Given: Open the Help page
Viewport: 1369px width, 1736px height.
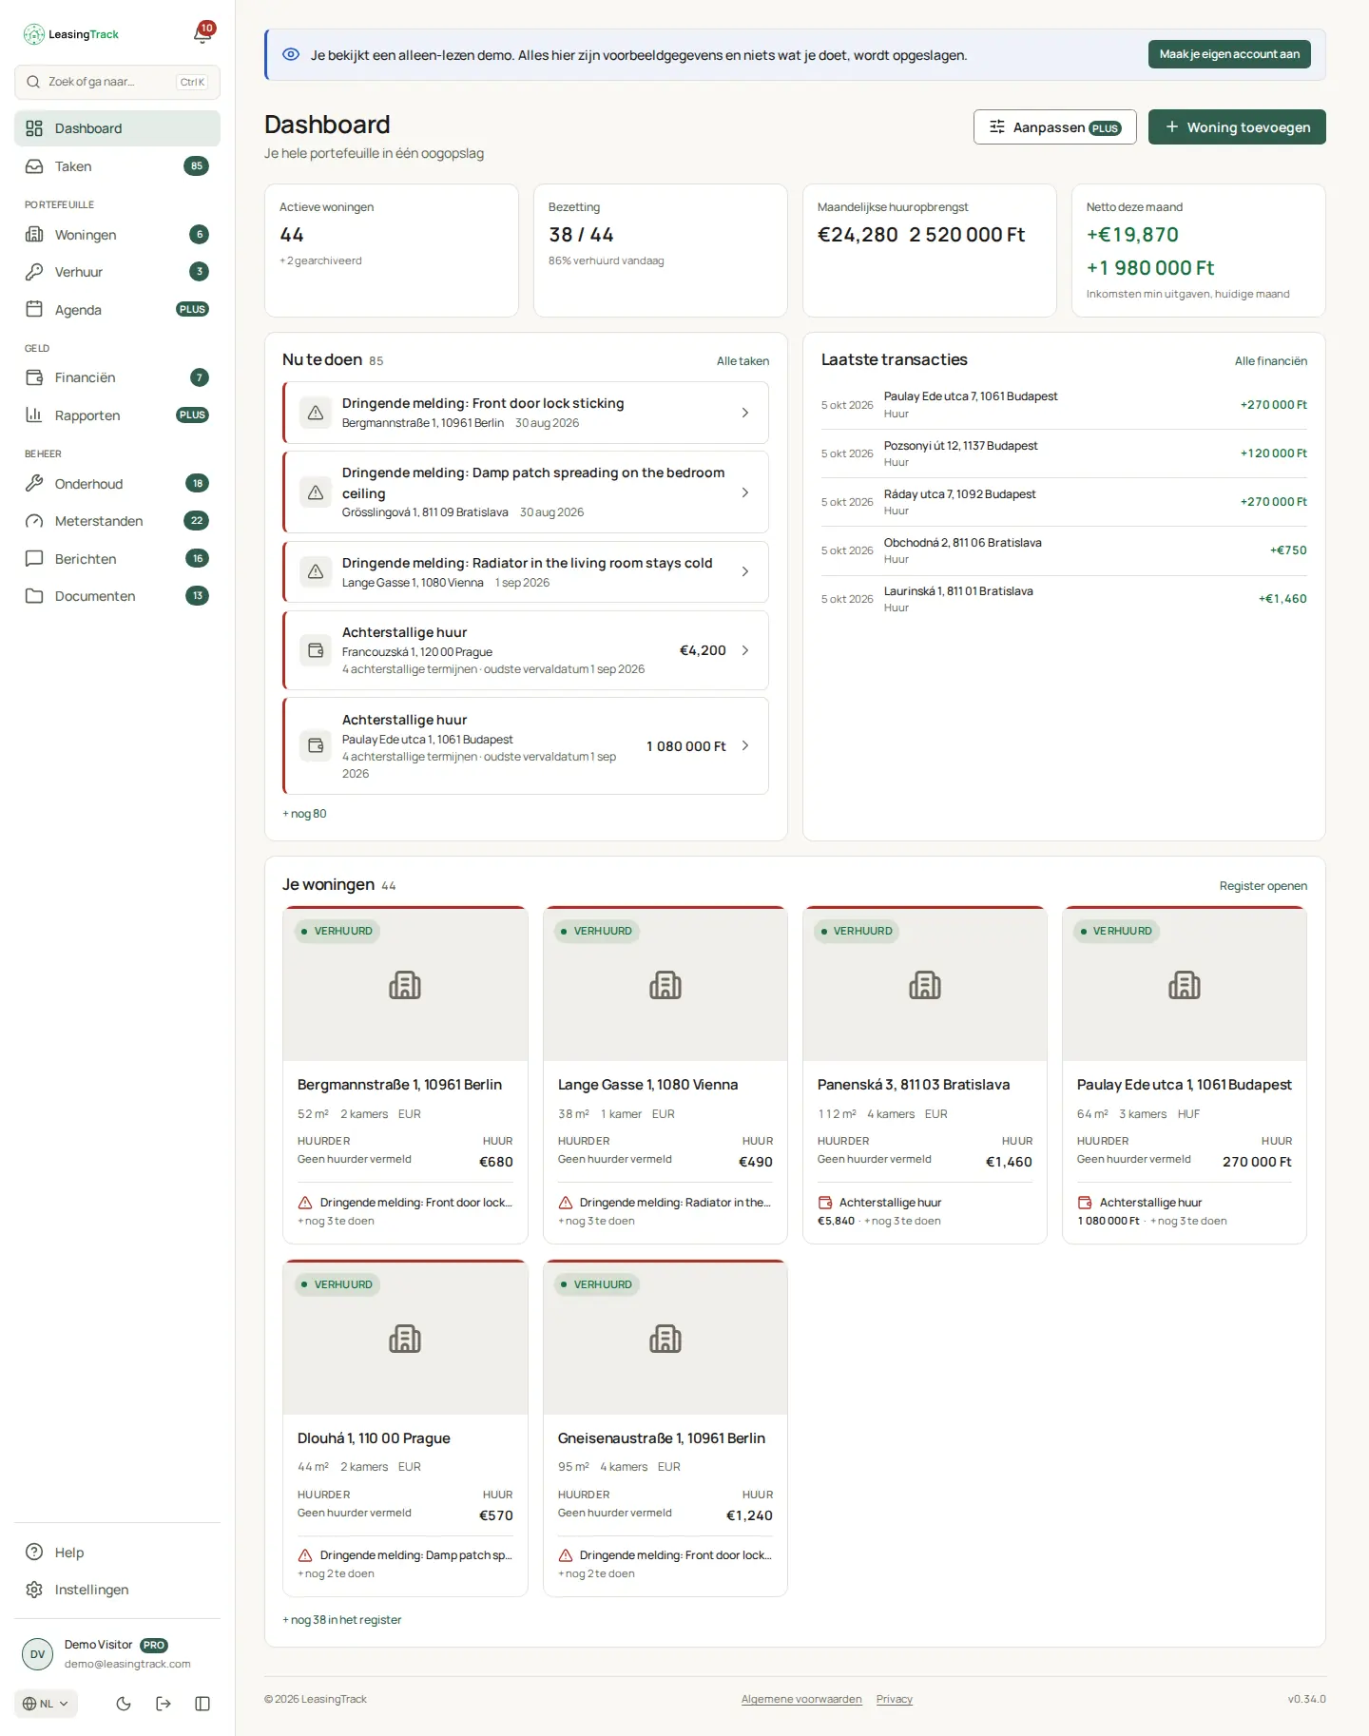Looking at the screenshot, I should [x=117, y=1553].
